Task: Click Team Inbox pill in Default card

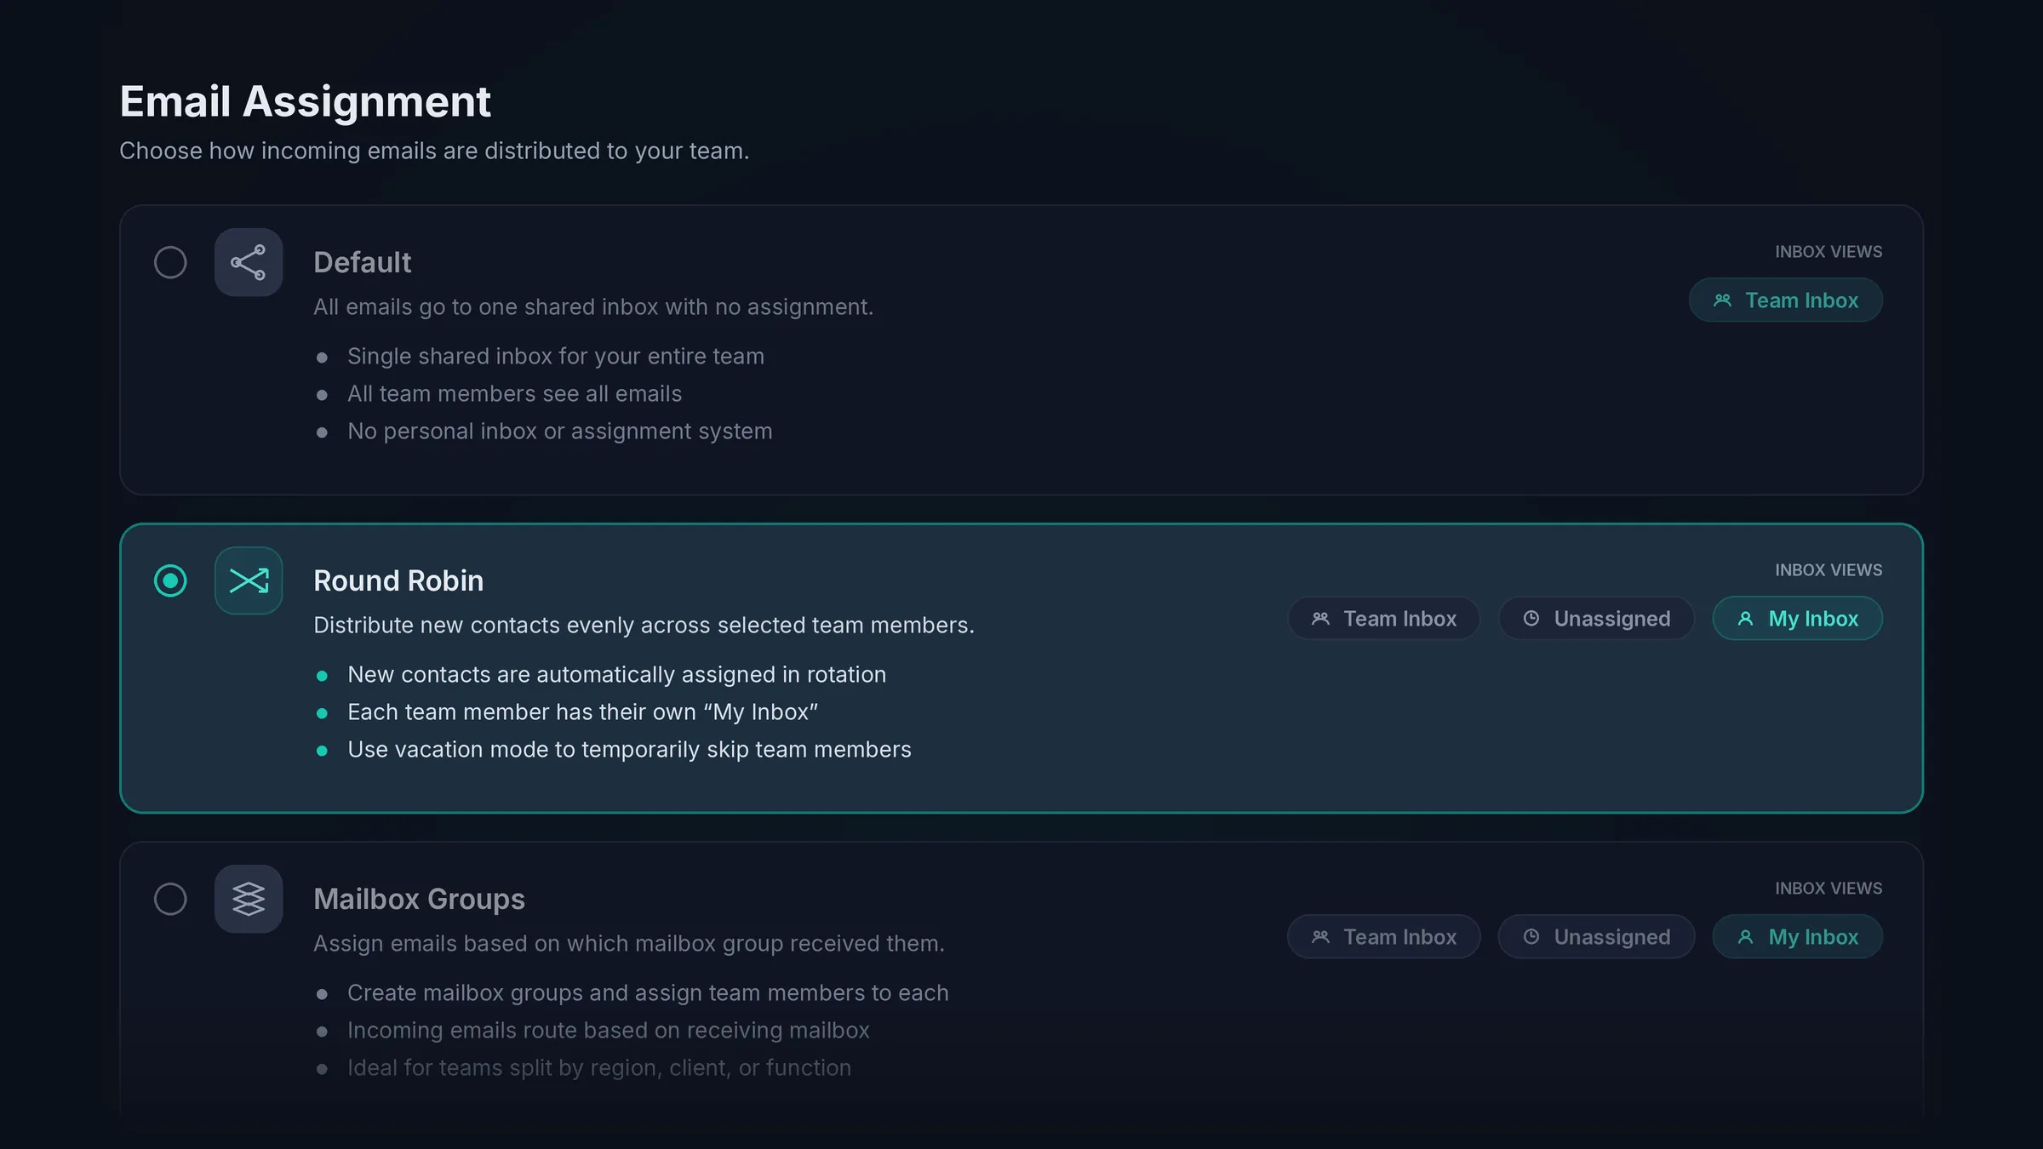Action: point(1786,300)
